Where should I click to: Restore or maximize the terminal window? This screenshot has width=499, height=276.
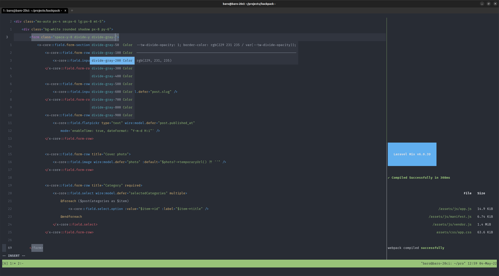(488, 4)
